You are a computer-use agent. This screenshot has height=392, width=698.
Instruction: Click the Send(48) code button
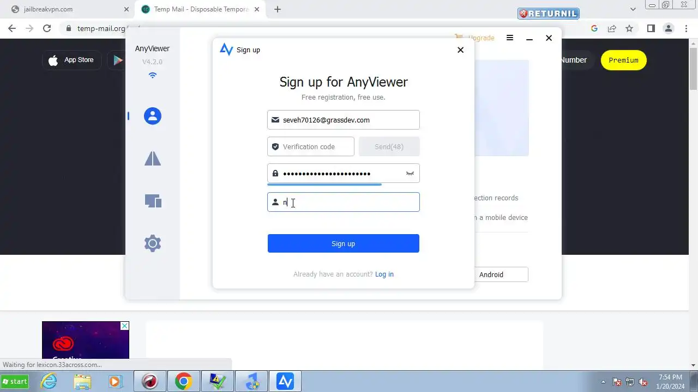click(x=389, y=146)
